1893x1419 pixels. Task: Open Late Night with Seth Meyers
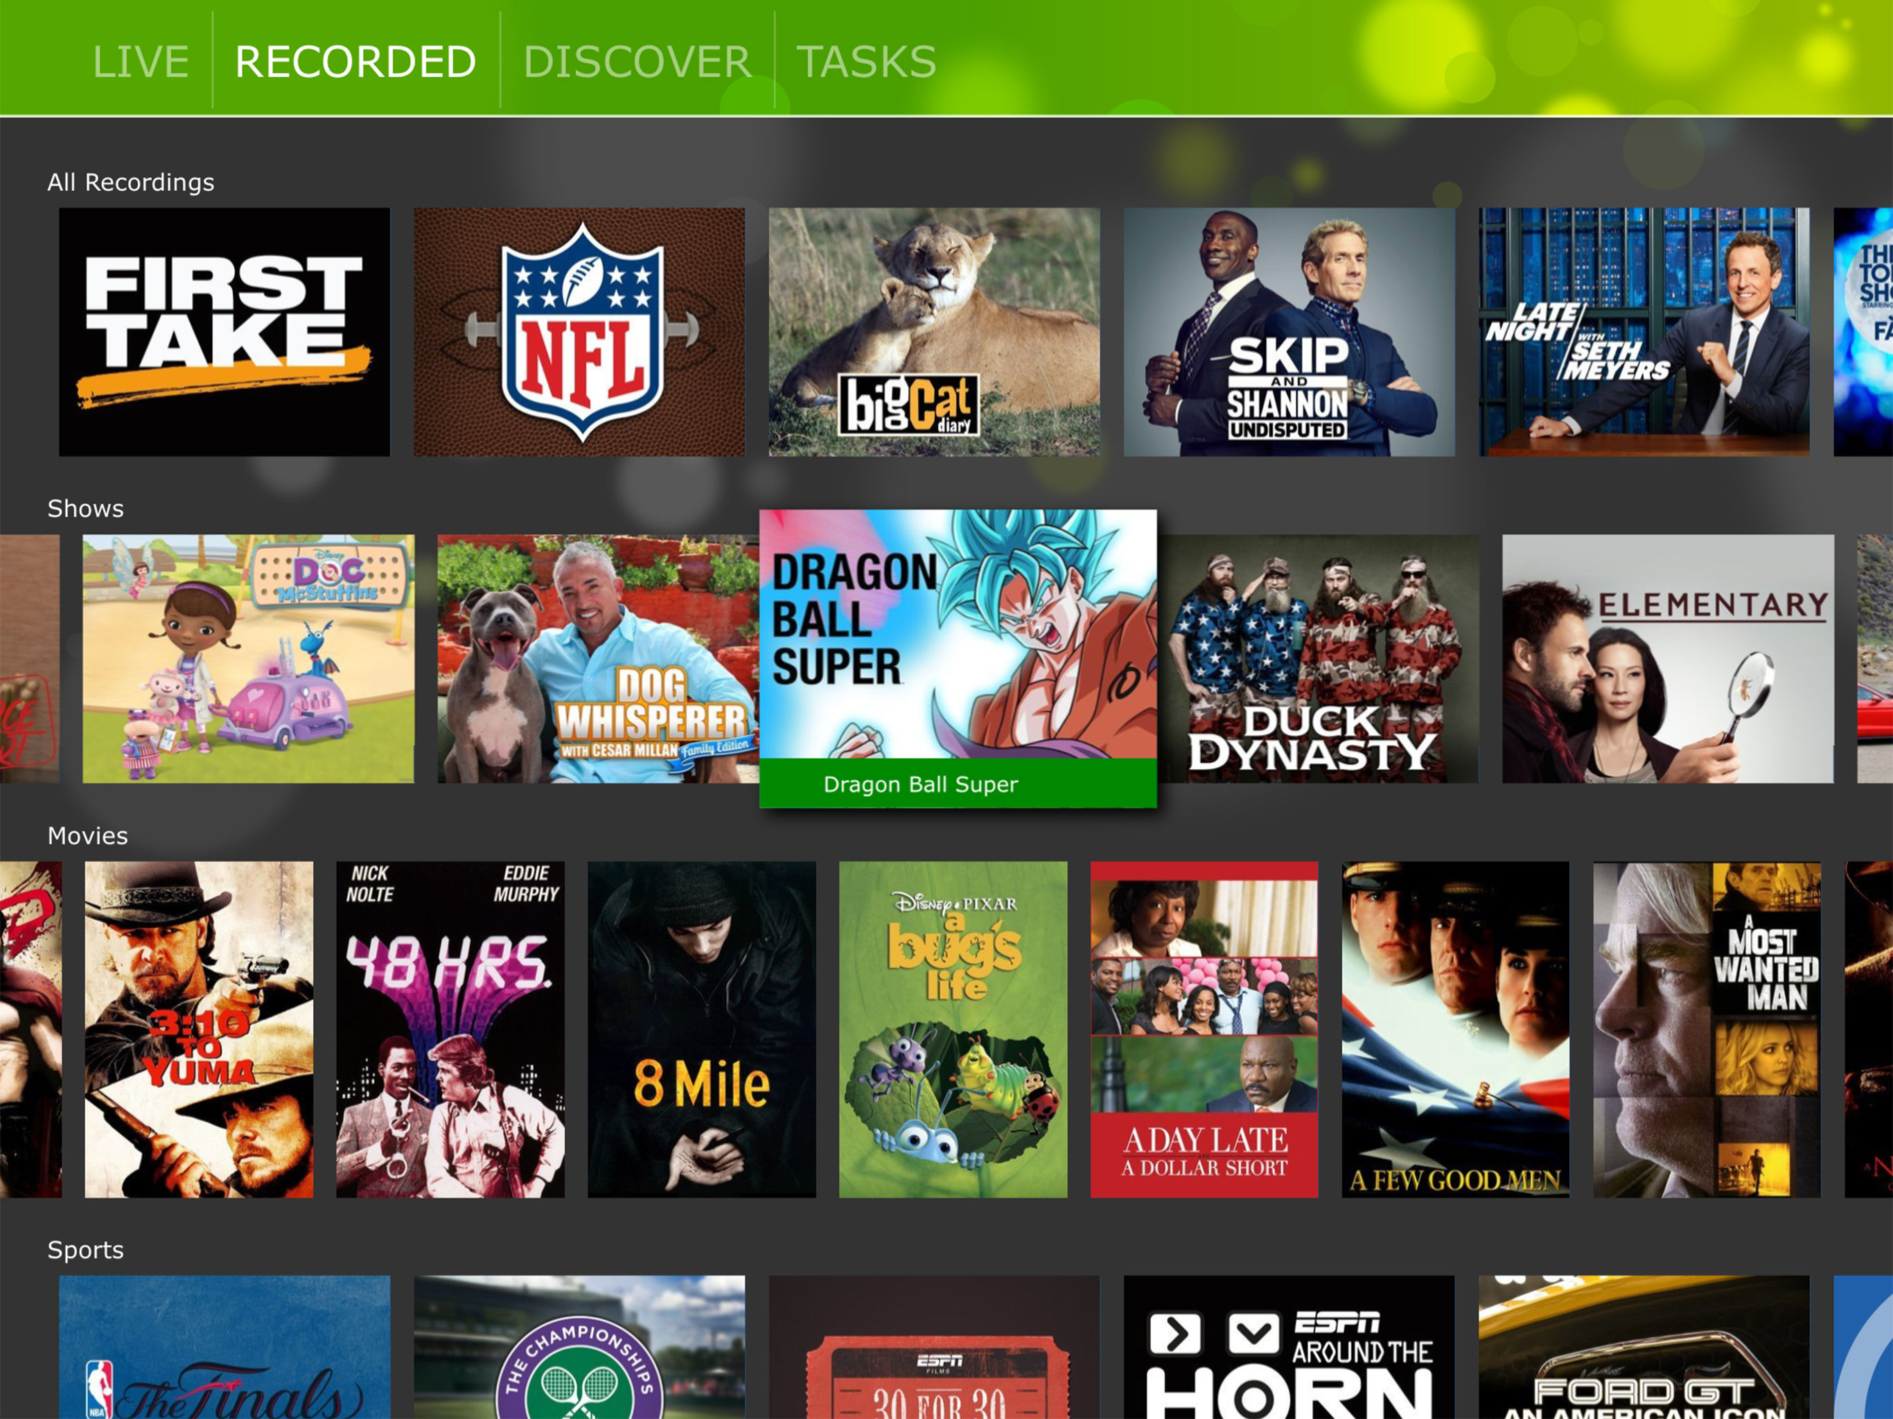click(1644, 332)
